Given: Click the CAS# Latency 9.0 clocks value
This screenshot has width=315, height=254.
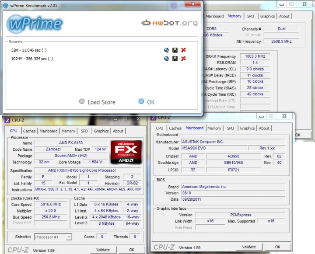Looking at the screenshot, I should [x=255, y=69].
